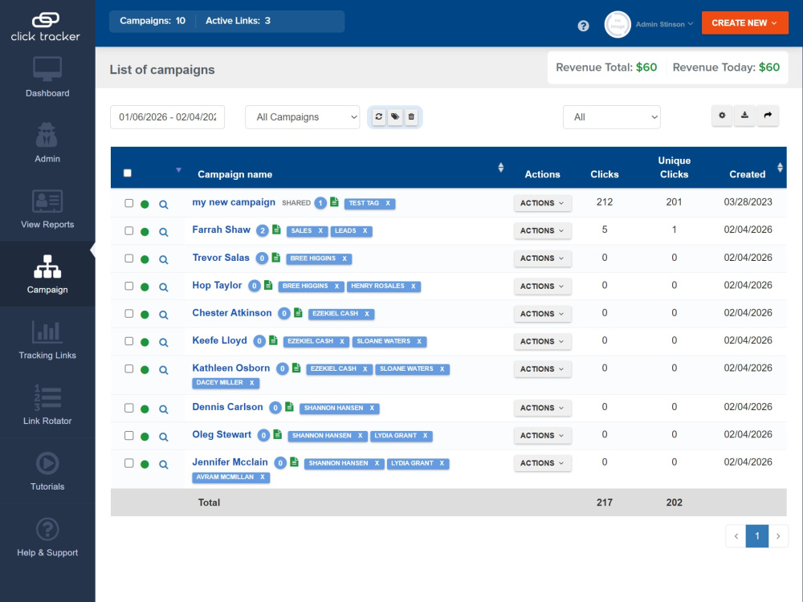The width and height of the screenshot is (803, 602).
Task: Click the Admin Stinson avatar image
Action: (x=617, y=24)
